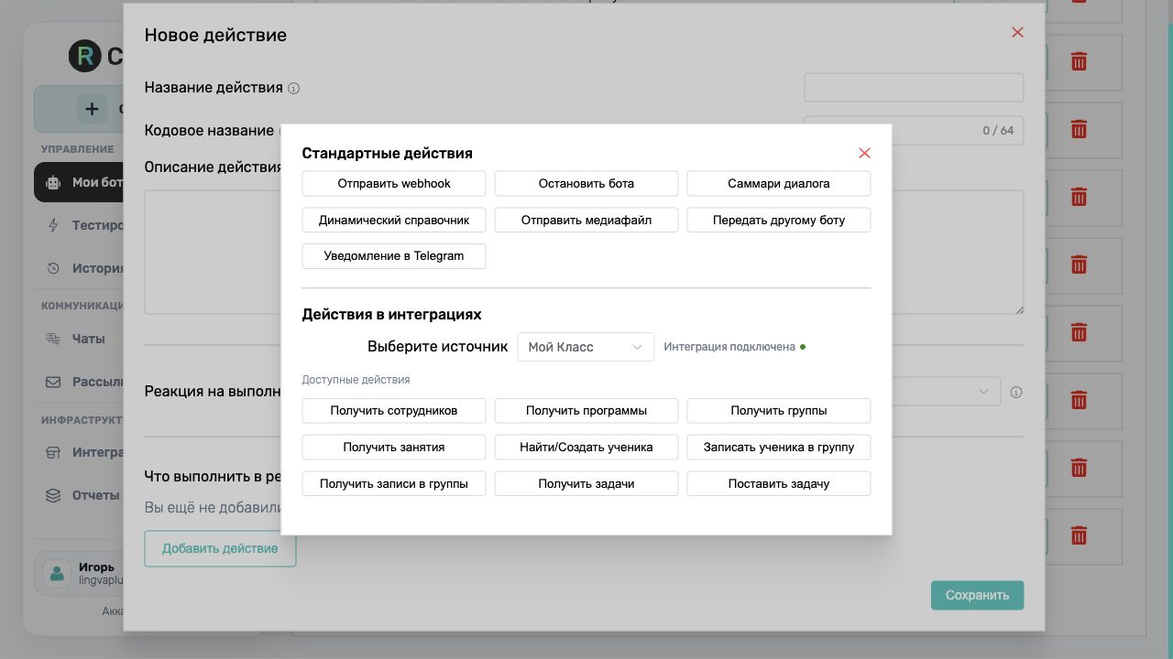Focus the action name input field
Viewport: 1173px width, 659px height.
pos(914,88)
